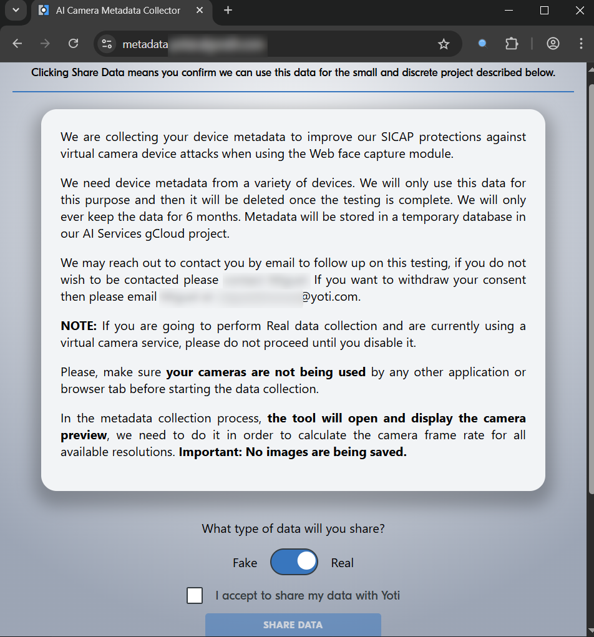Image resolution: width=594 pixels, height=637 pixels.
Task: Click the browser forward arrow
Action: pos(45,44)
